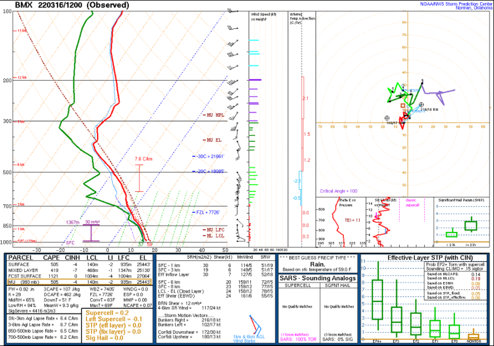Screen dimensions: 494x346
Task: Click 'Significant Hail Param (SHIP)' title
Action: coord(461,200)
